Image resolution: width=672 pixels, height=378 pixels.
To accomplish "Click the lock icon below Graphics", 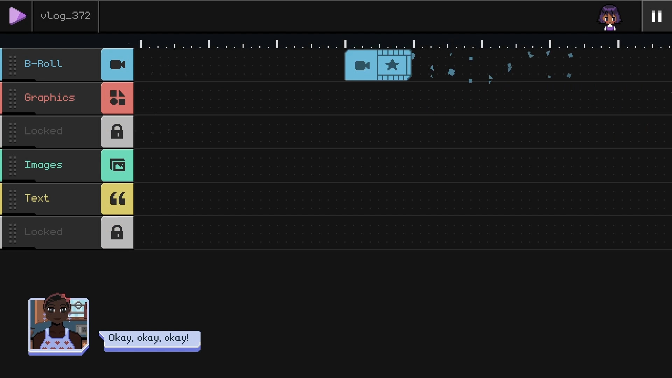I will [117, 132].
